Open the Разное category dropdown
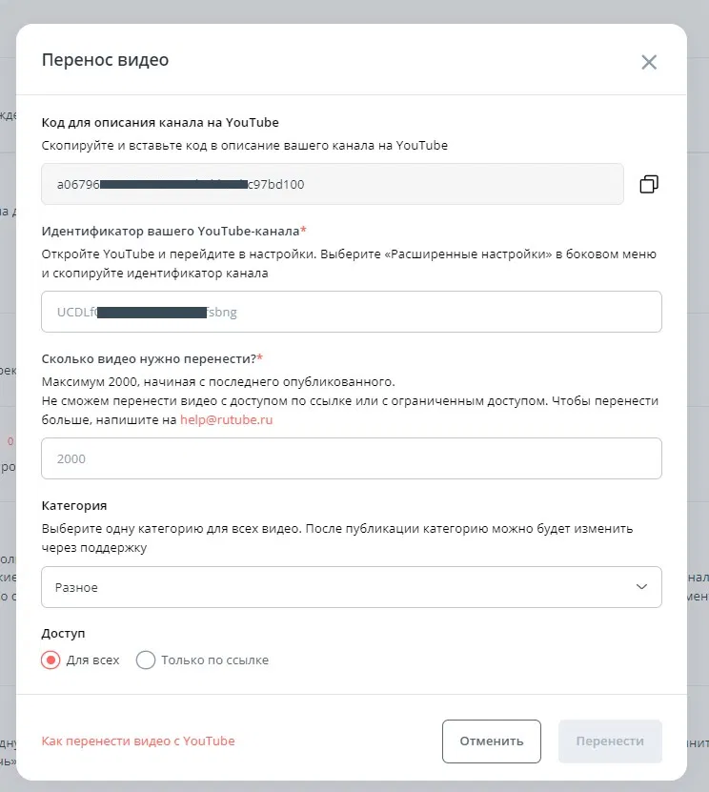Screen dimensions: 709x792 click(x=351, y=587)
